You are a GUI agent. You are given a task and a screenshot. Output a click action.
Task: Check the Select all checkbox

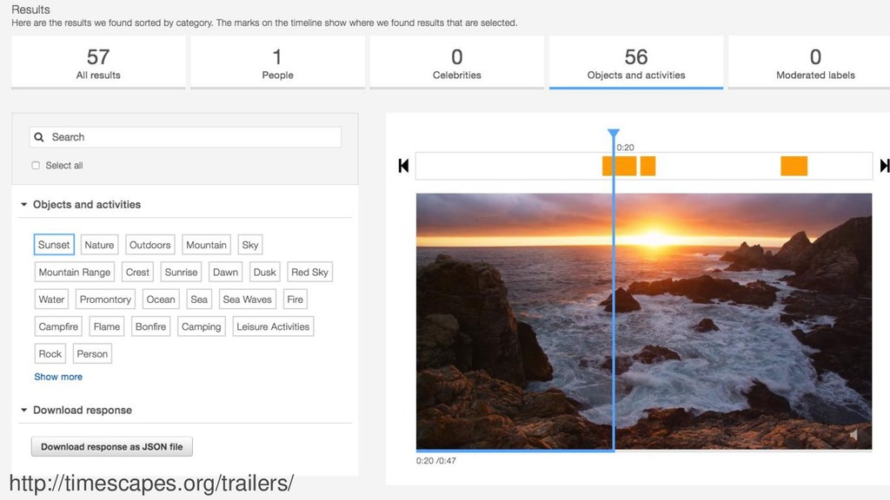[x=36, y=166]
